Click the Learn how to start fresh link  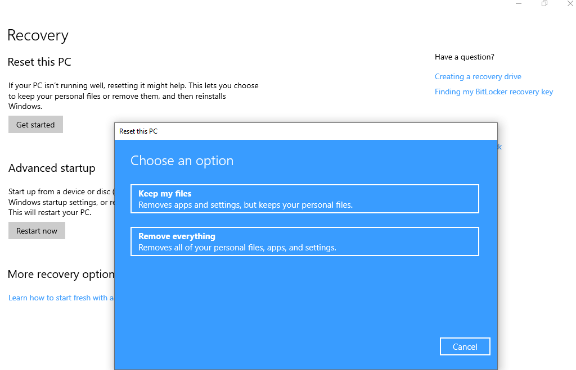pyautogui.click(x=61, y=298)
